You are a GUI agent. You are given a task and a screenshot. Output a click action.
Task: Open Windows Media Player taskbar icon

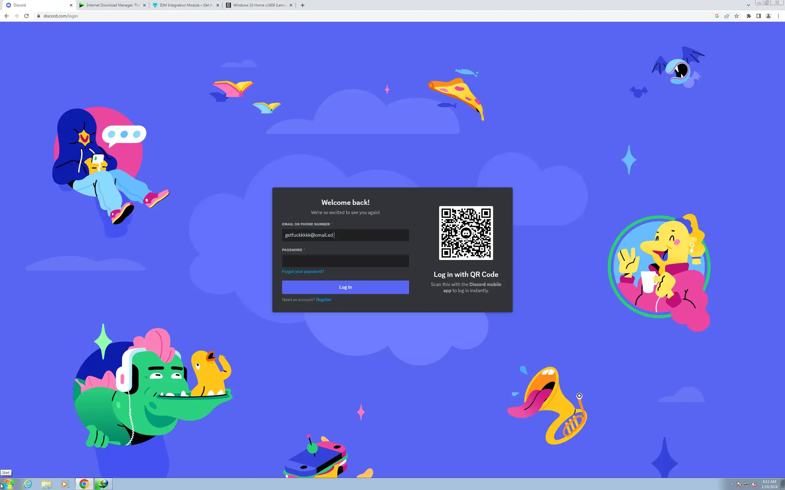(x=65, y=484)
